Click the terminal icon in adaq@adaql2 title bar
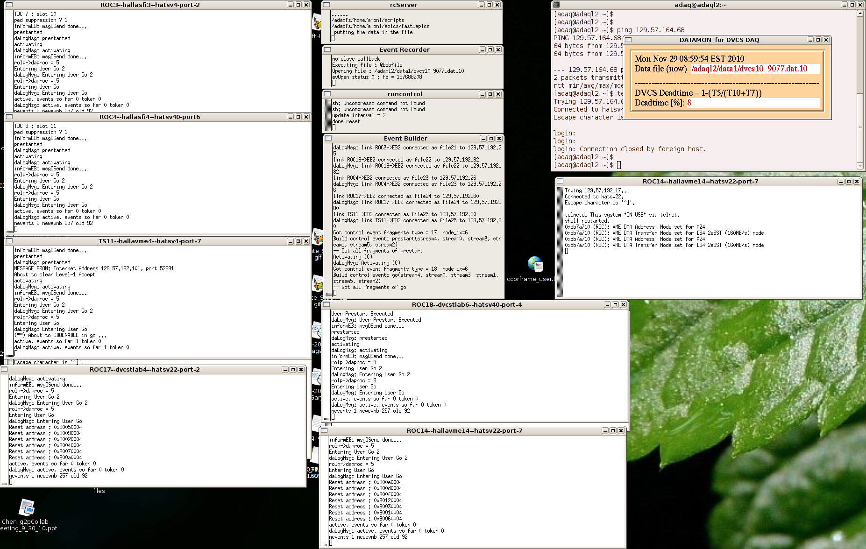 [556, 5]
